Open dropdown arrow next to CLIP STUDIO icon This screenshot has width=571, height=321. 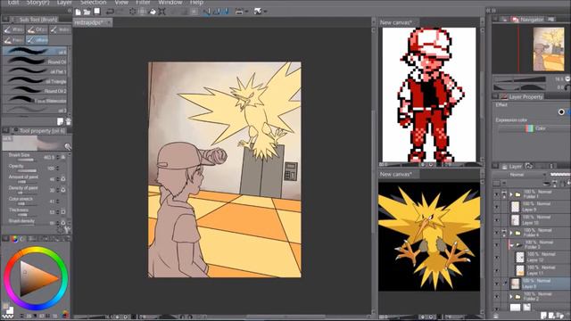tap(265, 12)
